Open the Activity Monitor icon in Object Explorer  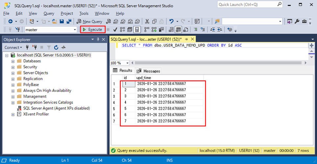point(63,47)
